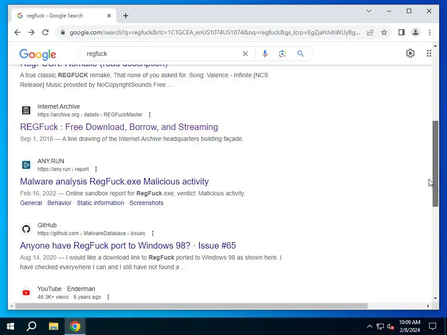Click the YouTube favicon
Image resolution: width=447 pixels, height=335 pixels.
26,293
